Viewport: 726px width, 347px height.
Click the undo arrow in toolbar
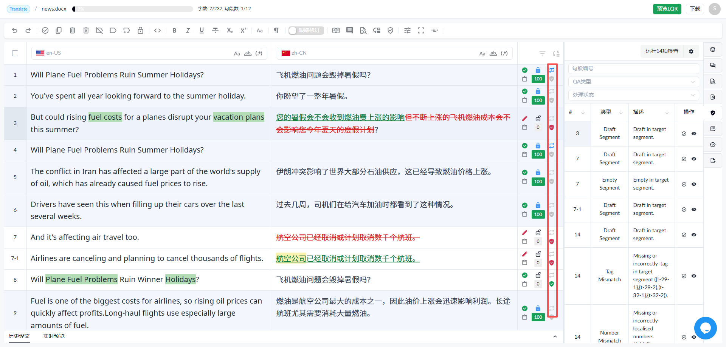coord(14,31)
